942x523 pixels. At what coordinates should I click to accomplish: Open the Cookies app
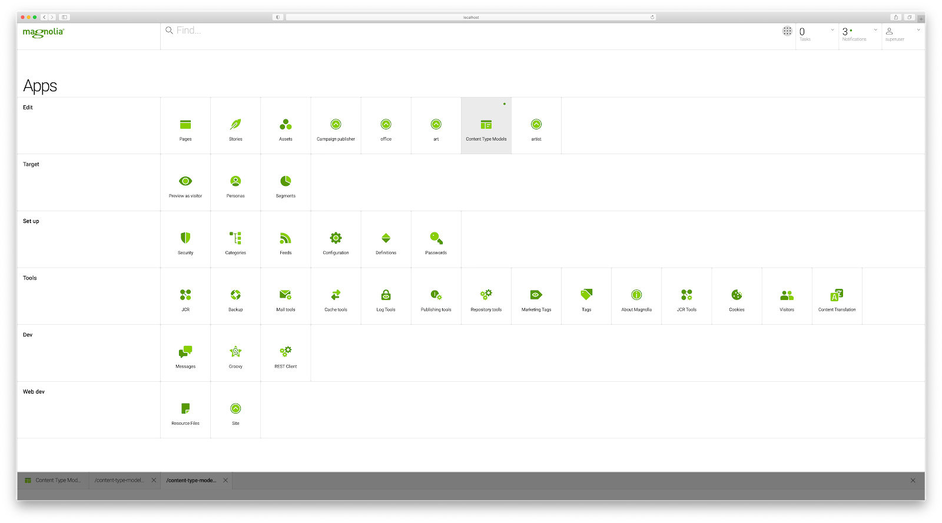[737, 297]
